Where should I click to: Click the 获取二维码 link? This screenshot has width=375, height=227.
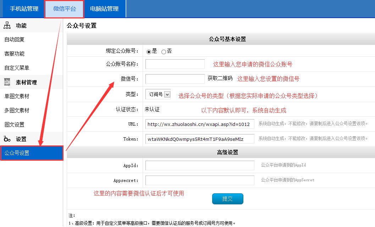[x=220, y=78]
